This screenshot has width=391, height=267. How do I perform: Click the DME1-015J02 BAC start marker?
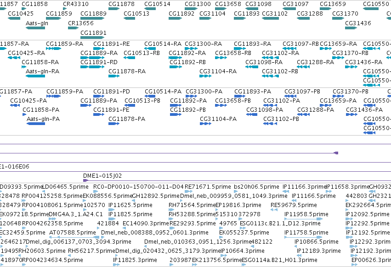tap(85, 180)
